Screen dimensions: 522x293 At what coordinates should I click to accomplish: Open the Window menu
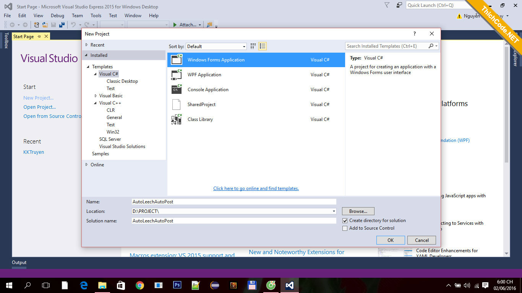click(133, 16)
